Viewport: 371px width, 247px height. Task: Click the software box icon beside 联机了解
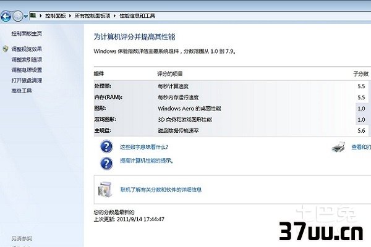105,190
